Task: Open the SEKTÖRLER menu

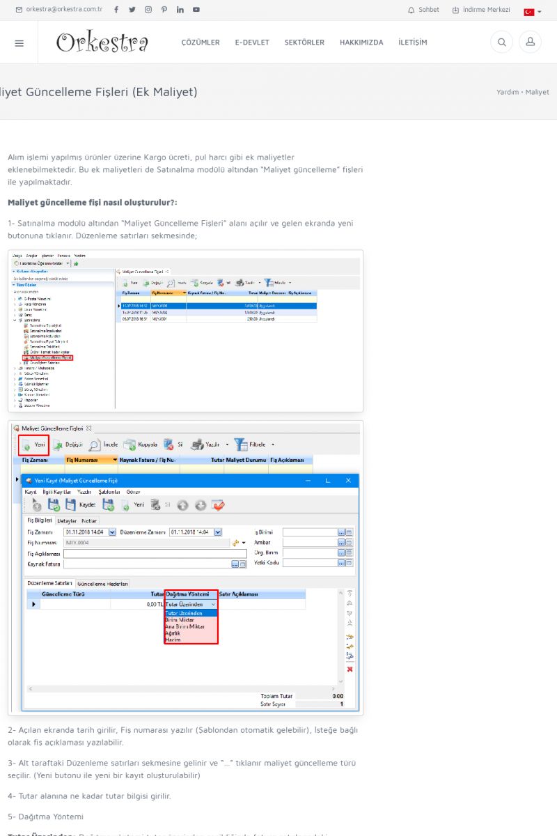Action: (x=304, y=42)
